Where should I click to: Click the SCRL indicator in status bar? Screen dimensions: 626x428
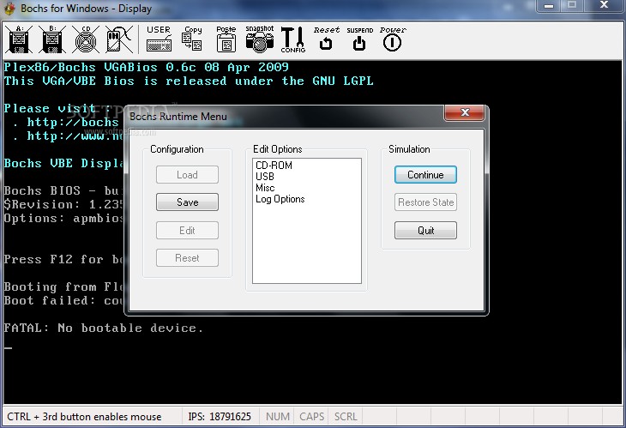pos(346,417)
